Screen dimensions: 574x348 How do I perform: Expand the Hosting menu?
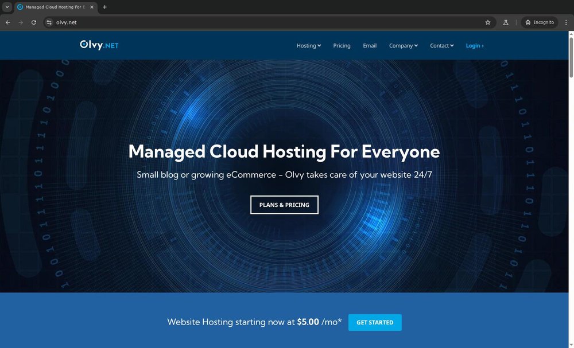309,46
